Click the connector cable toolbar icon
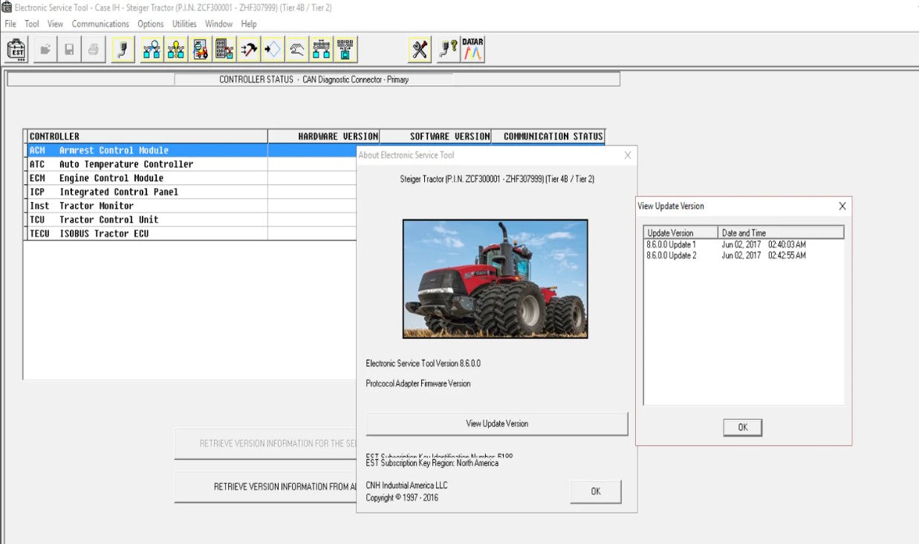This screenshot has width=919, height=544. tap(123, 50)
